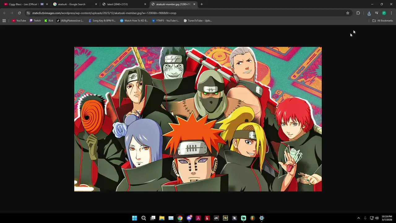
Task: Open the Twitch bookmark
Action: pos(35,21)
